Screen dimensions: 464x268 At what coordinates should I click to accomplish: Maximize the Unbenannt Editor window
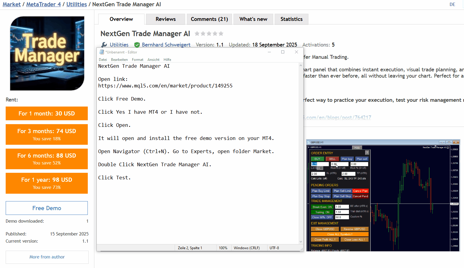pyautogui.click(x=283, y=52)
